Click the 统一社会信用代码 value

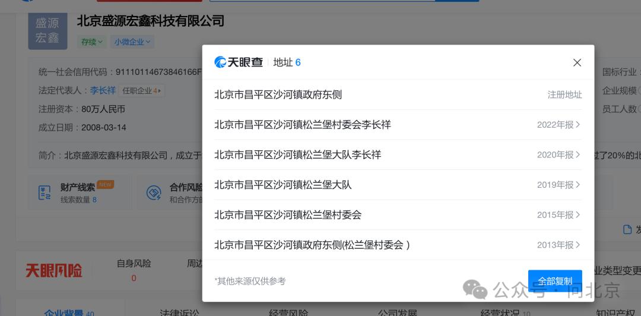[x=158, y=72]
